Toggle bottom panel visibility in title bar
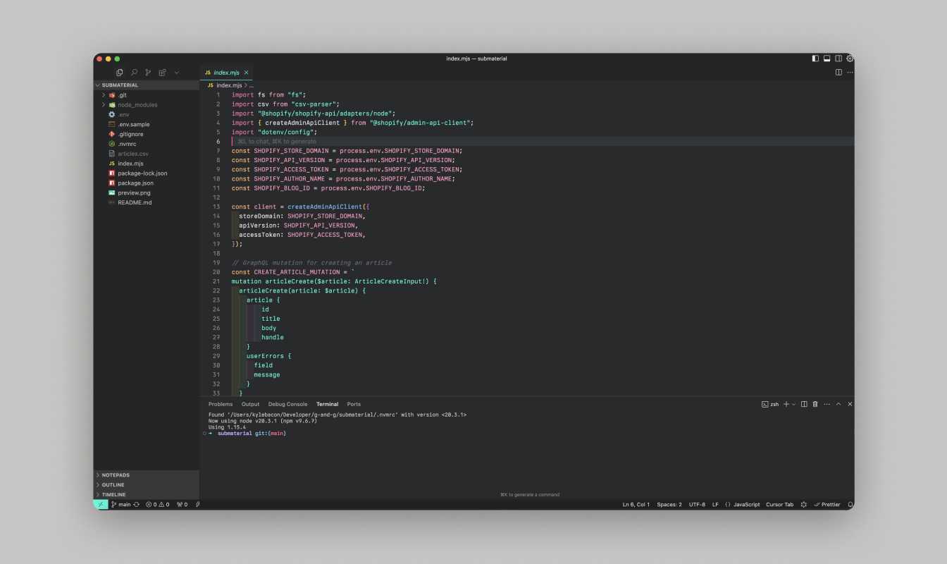 [x=827, y=59]
